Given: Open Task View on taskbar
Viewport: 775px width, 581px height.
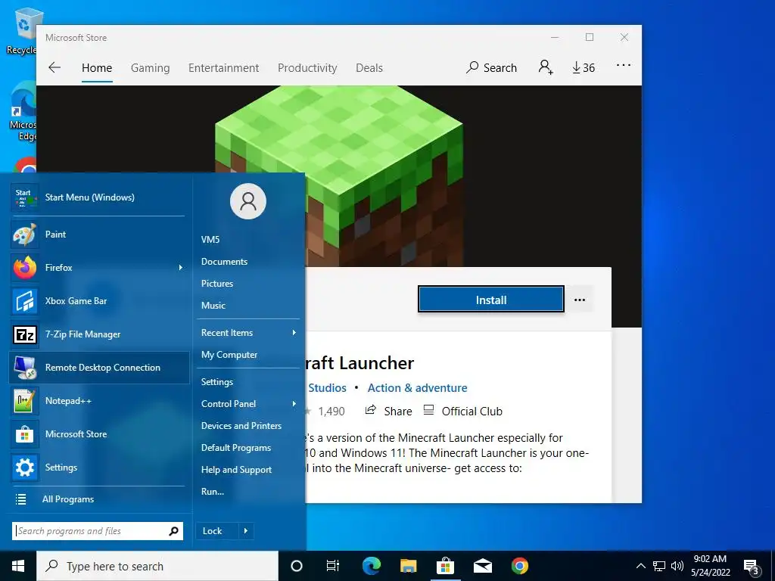Looking at the screenshot, I should 333,566.
